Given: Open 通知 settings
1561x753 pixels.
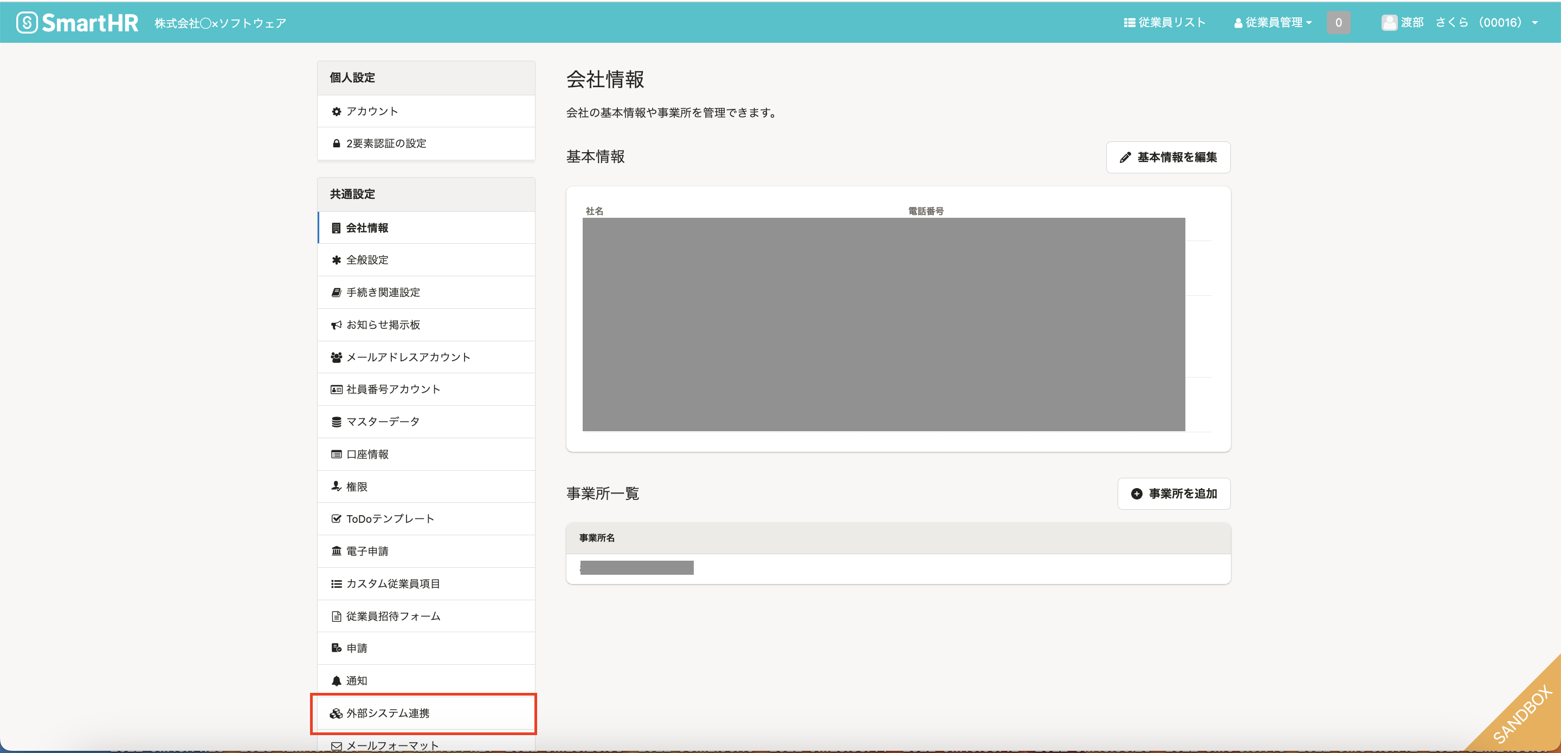Looking at the screenshot, I should click(x=426, y=681).
